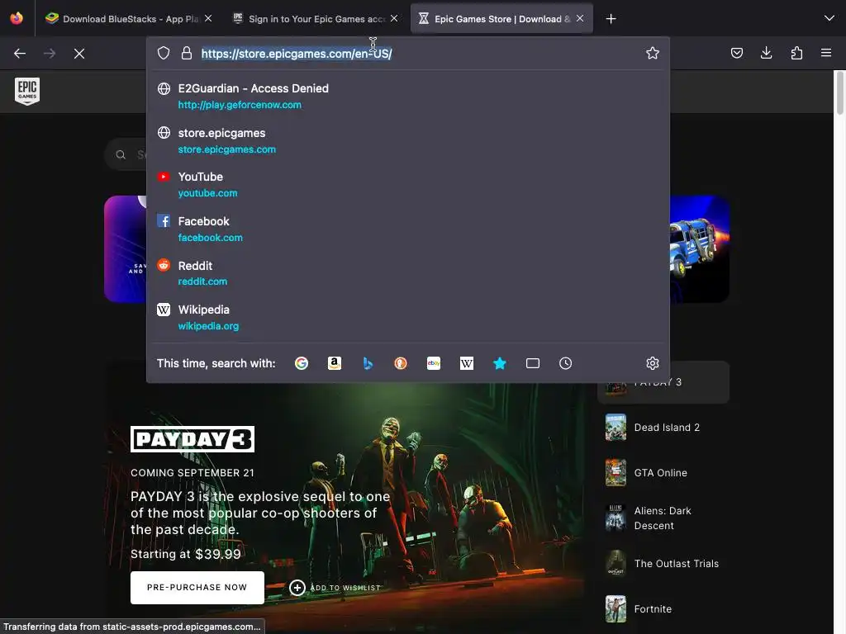Search with eBay this time
This screenshot has height=634, width=846.
point(434,363)
